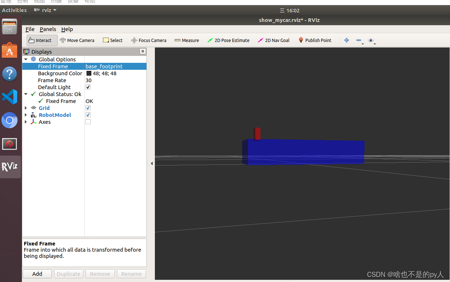Select the Frame Rate row
450x282 pixels.
pyautogui.click(x=84, y=80)
